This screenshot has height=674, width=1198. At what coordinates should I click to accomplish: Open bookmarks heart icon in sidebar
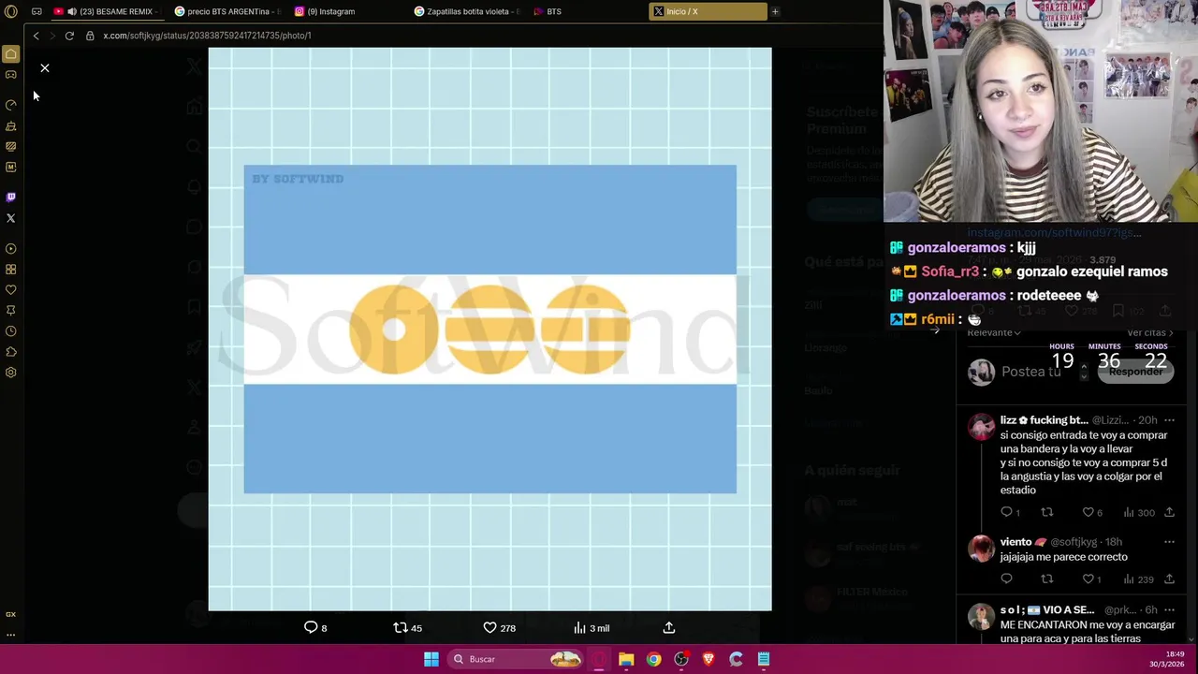tap(11, 290)
